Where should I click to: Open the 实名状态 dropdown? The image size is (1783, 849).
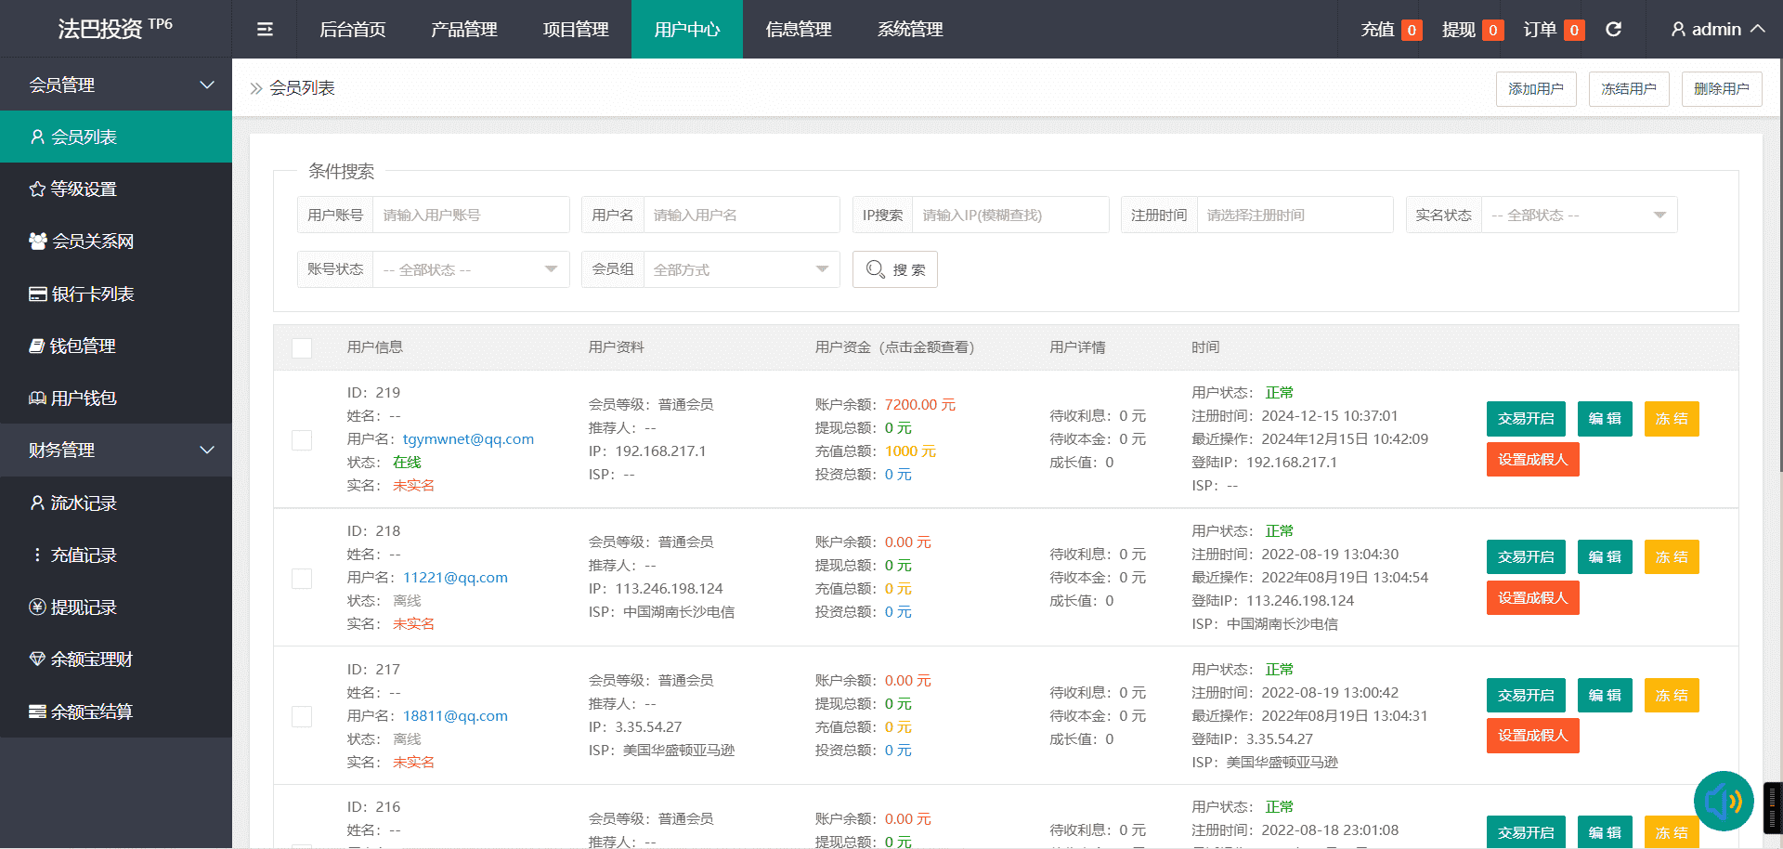(x=1578, y=216)
